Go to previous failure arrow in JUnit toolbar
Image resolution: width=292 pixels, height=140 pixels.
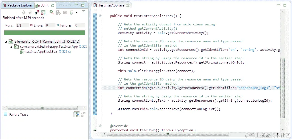[30, 12]
